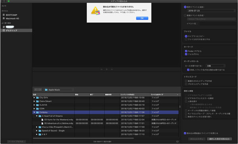Expand the COIN folder
This screenshot has width=238, height=144.
(34, 108)
